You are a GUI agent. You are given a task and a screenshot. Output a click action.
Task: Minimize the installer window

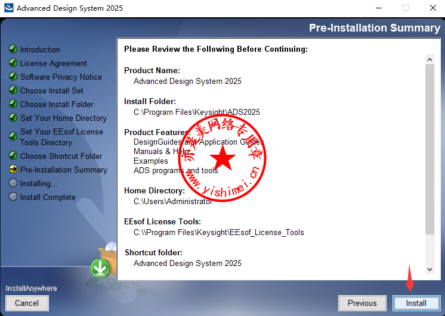click(x=379, y=8)
